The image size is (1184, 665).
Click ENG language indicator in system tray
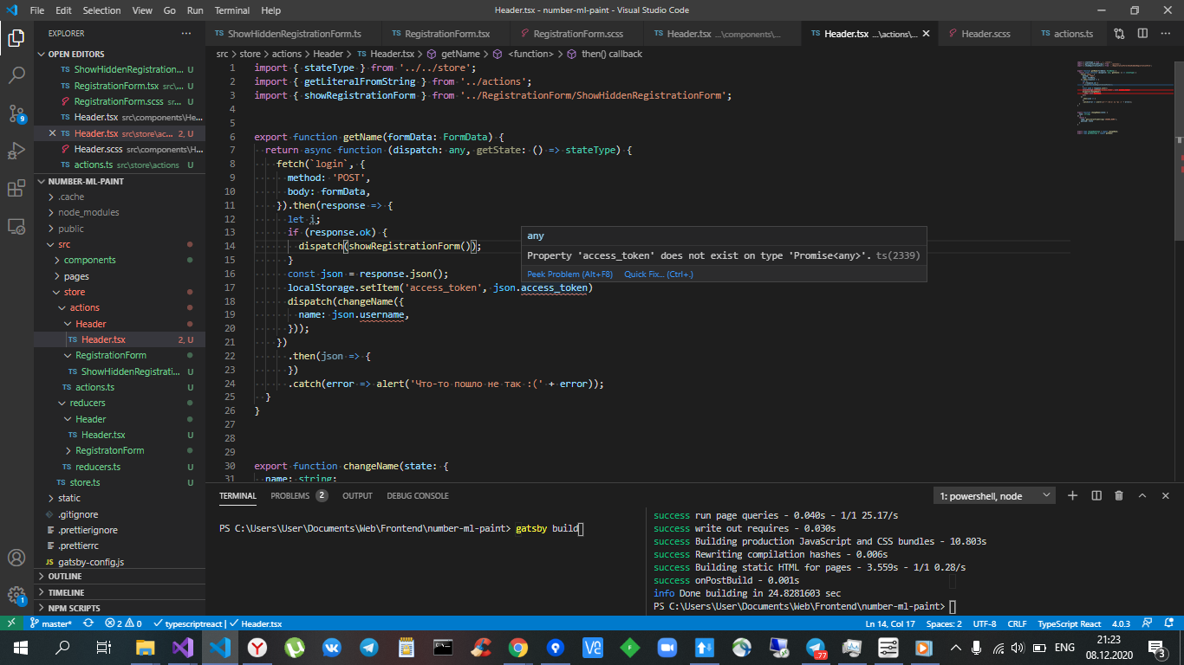point(1064,647)
